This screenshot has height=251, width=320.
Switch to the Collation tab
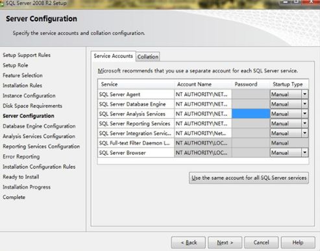148,57
